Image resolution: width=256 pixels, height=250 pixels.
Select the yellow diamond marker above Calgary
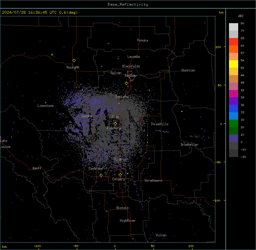[x=120, y=175]
